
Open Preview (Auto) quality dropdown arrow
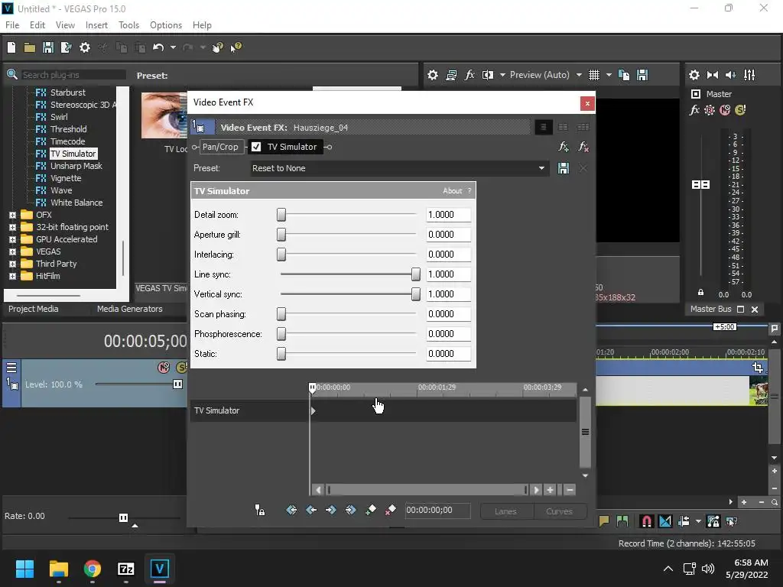coord(580,75)
